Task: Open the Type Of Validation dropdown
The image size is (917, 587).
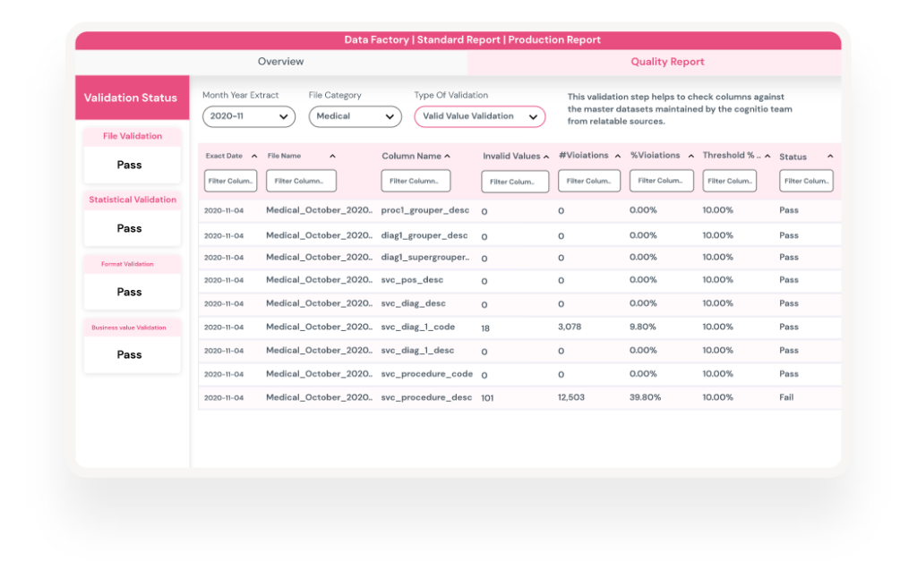Action: [480, 116]
